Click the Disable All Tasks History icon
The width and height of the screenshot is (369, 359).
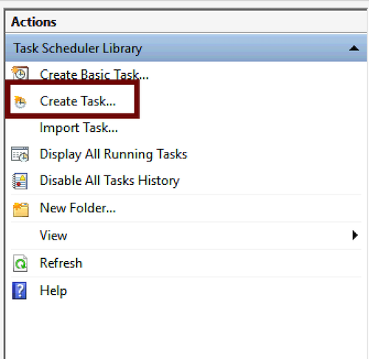[x=20, y=181]
